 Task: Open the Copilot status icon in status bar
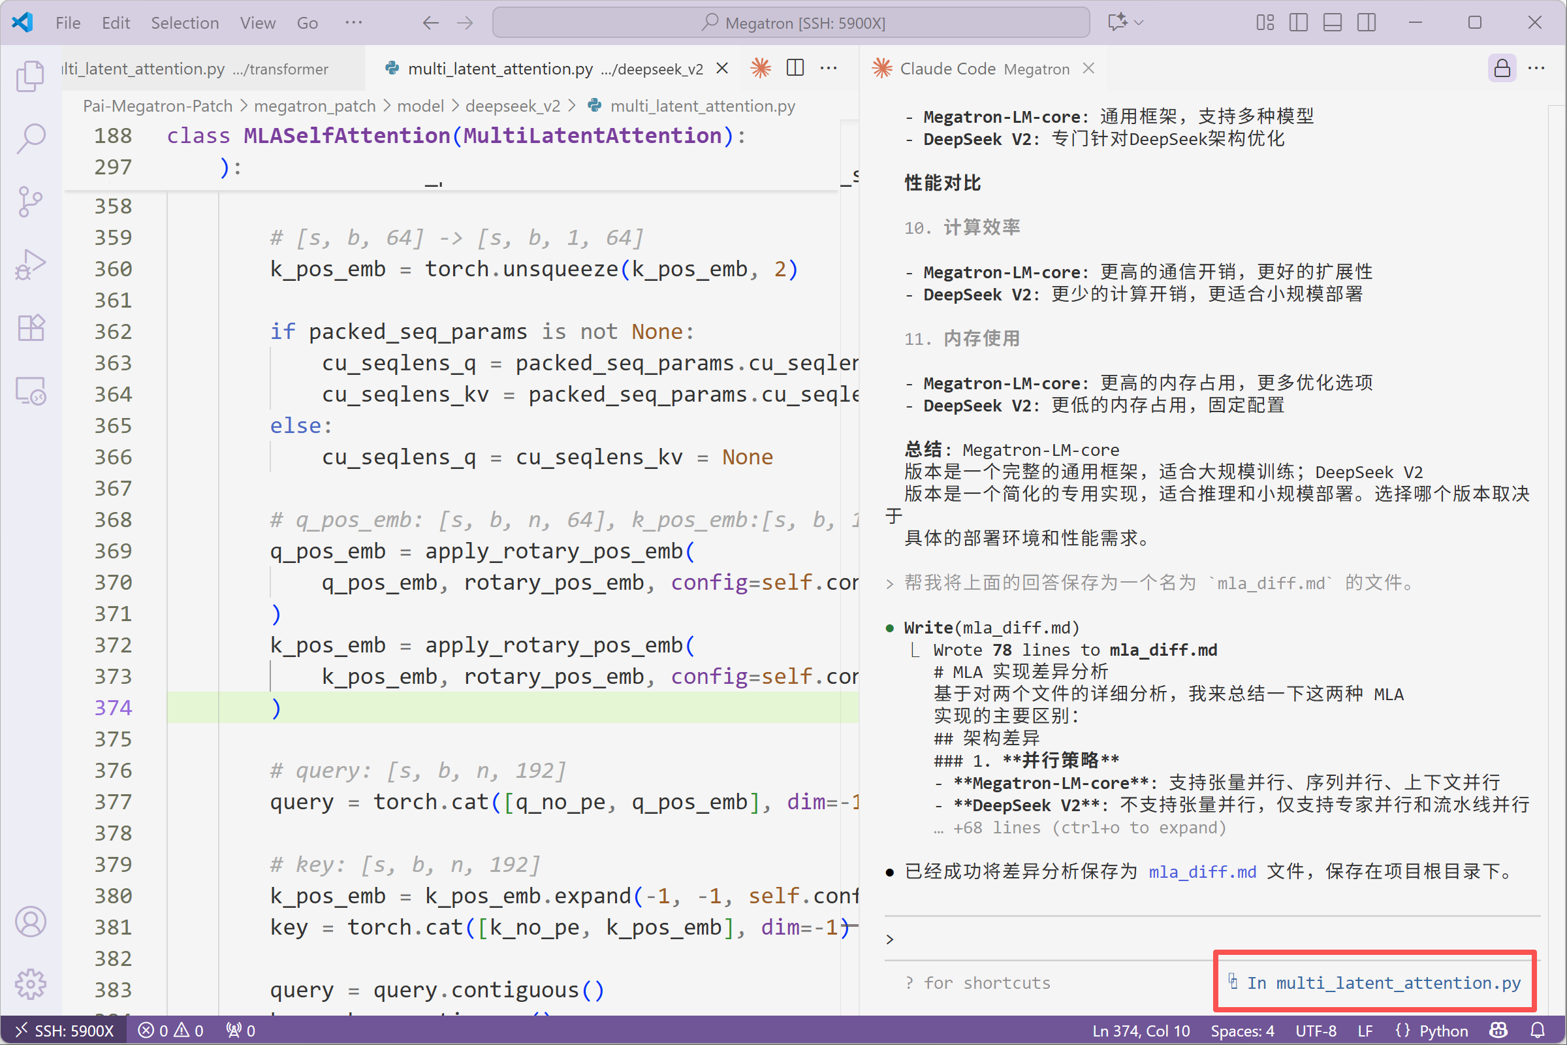pyautogui.click(x=1498, y=1031)
